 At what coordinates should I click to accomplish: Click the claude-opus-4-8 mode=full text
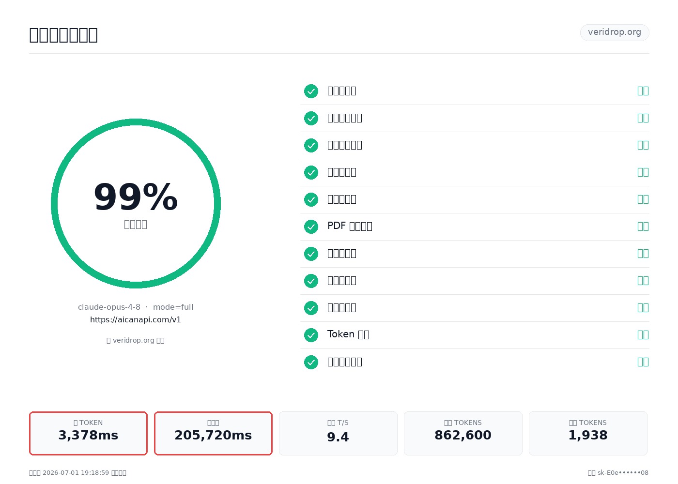(x=136, y=307)
